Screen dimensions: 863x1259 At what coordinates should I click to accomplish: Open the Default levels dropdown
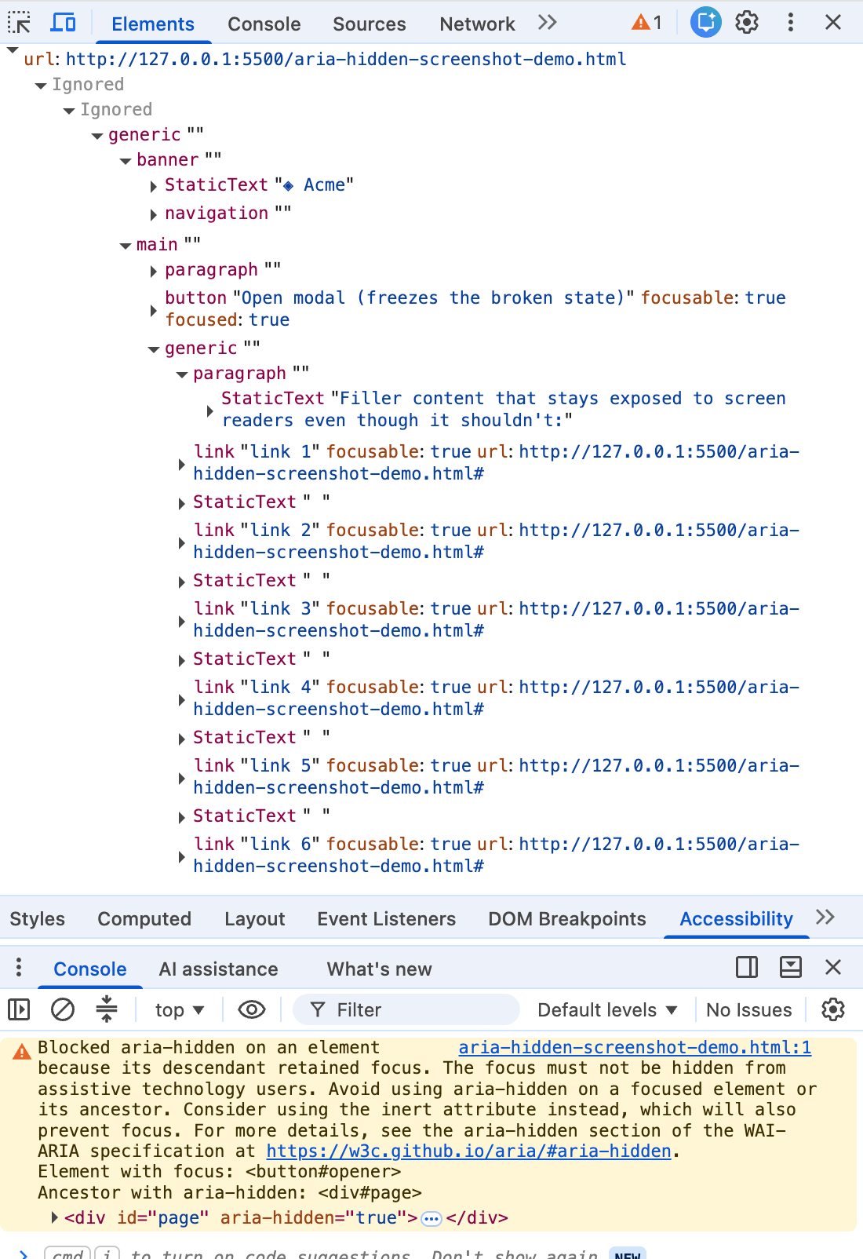607,1010
